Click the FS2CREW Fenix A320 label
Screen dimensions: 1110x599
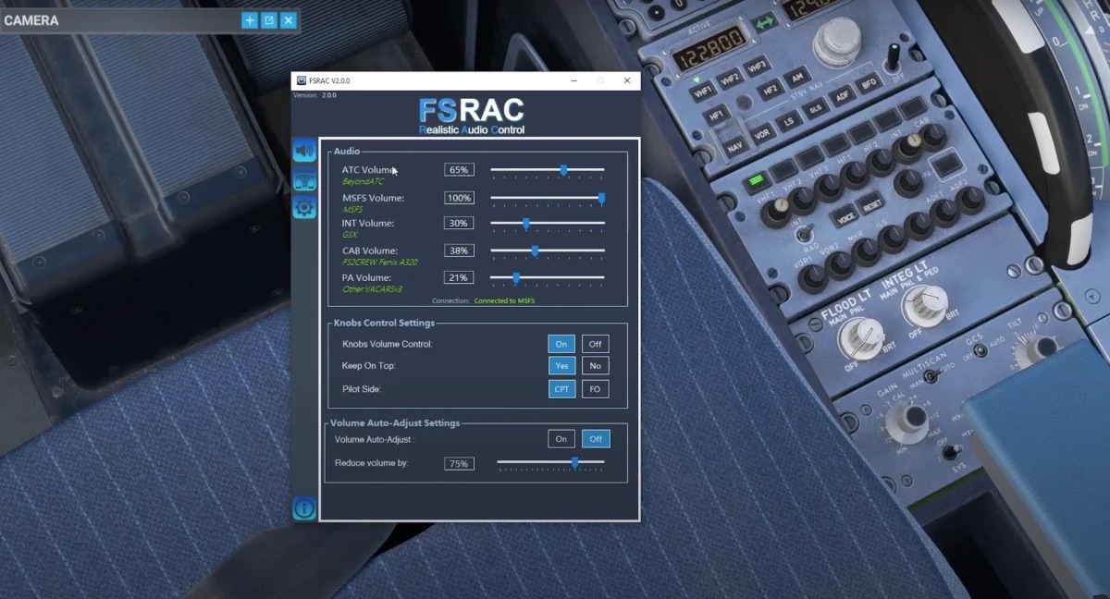point(379,263)
